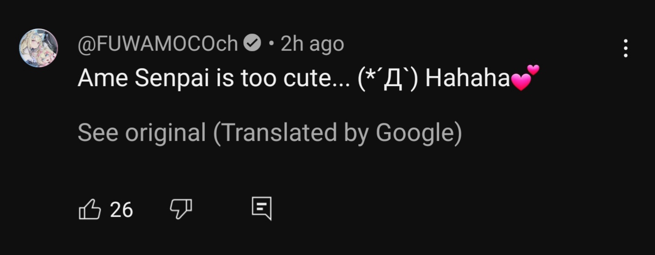
Task: Click the verified checkmark badge
Action: tap(252, 44)
